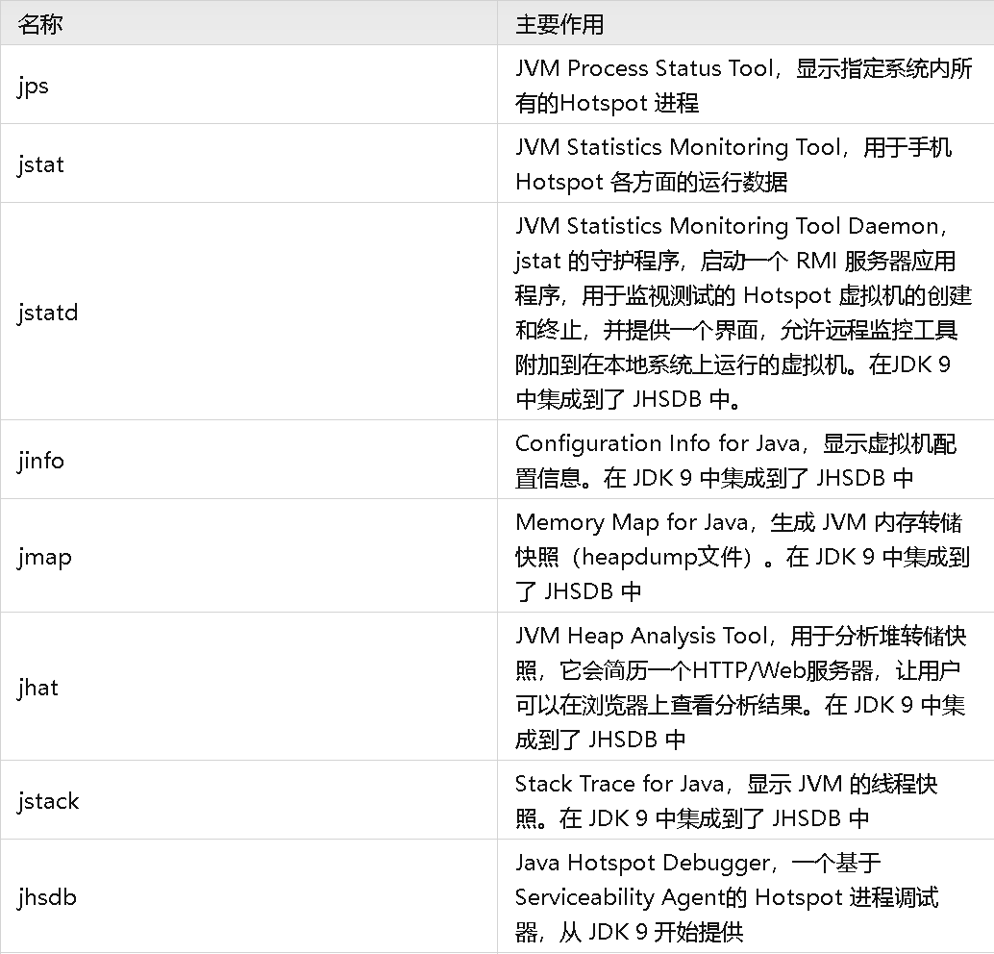Select the jhat name cell
The height and width of the screenshot is (954, 994).
click(x=37, y=688)
